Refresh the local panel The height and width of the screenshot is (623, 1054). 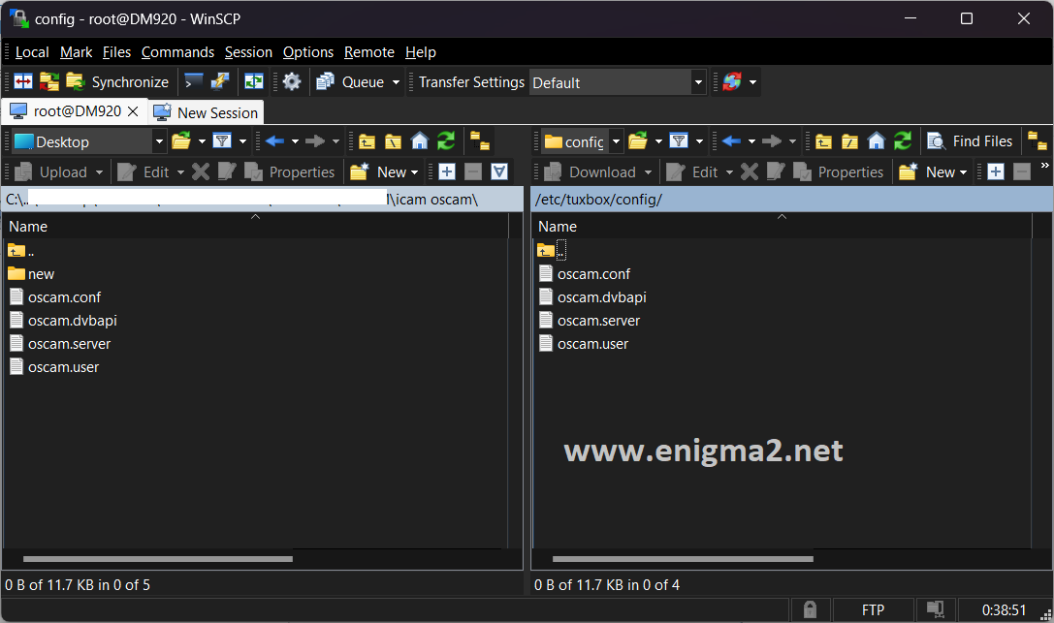[446, 141]
